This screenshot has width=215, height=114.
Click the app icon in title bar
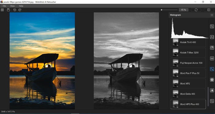(2, 2)
